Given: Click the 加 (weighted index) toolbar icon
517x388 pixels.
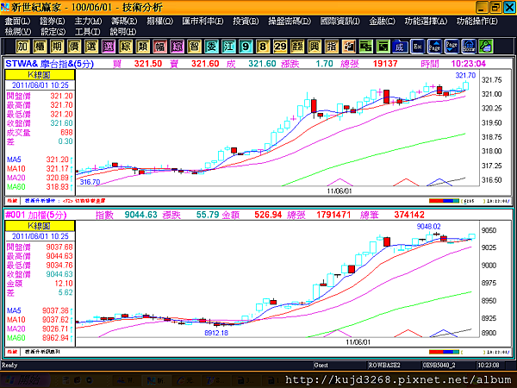Looking at the screenshot, I should [22, 47].
